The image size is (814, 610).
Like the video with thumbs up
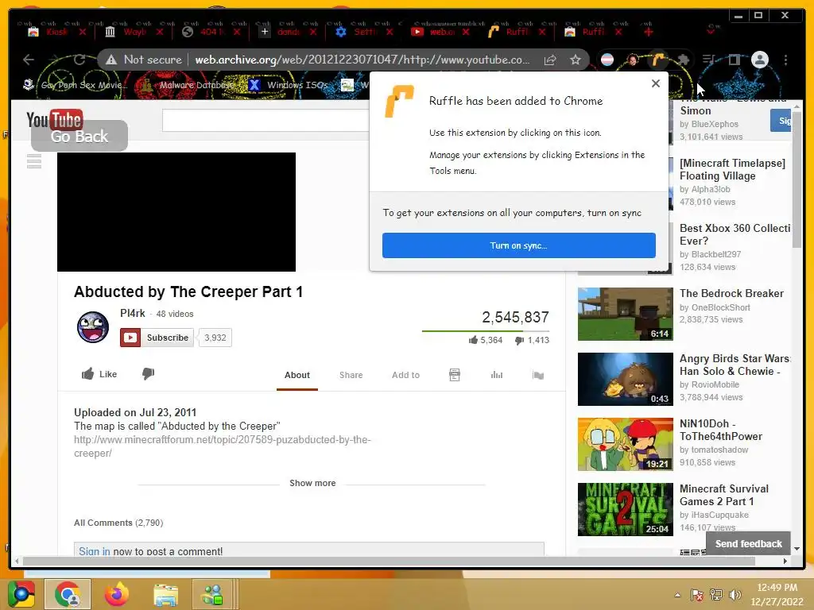(x=99, y=374)
